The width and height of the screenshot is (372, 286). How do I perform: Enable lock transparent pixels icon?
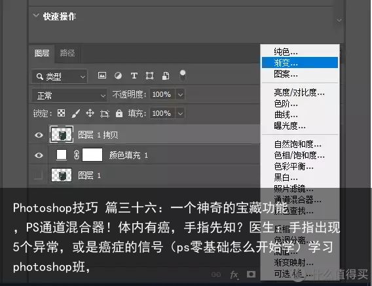click(x=61, y=113)
